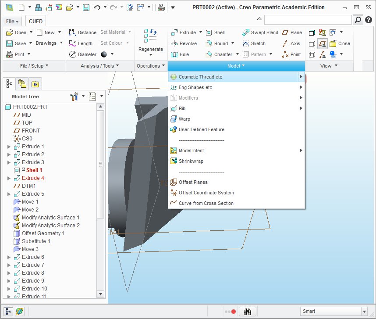Select the Extrude tool
Image resolution: width=376 pixels, height=319 pixels.
[184, 32]
